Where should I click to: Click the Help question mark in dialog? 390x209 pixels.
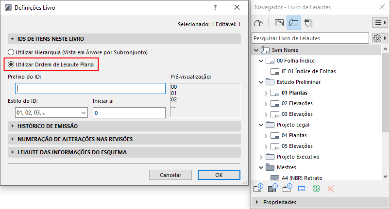pyautogui.click(x=215, y=7)
